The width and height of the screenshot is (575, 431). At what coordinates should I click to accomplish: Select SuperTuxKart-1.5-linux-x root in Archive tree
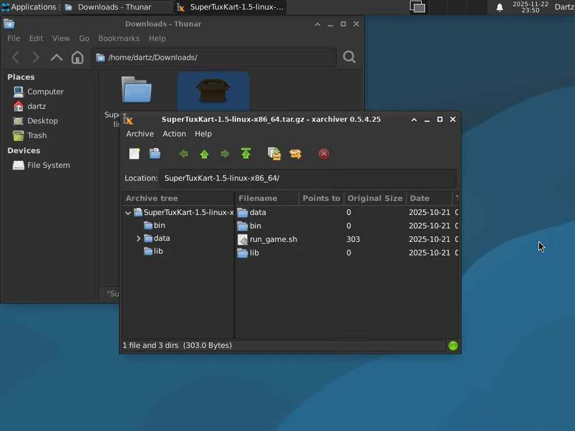tap(184, 213)
